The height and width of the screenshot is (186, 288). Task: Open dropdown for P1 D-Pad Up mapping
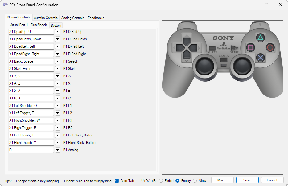point(57,32)
